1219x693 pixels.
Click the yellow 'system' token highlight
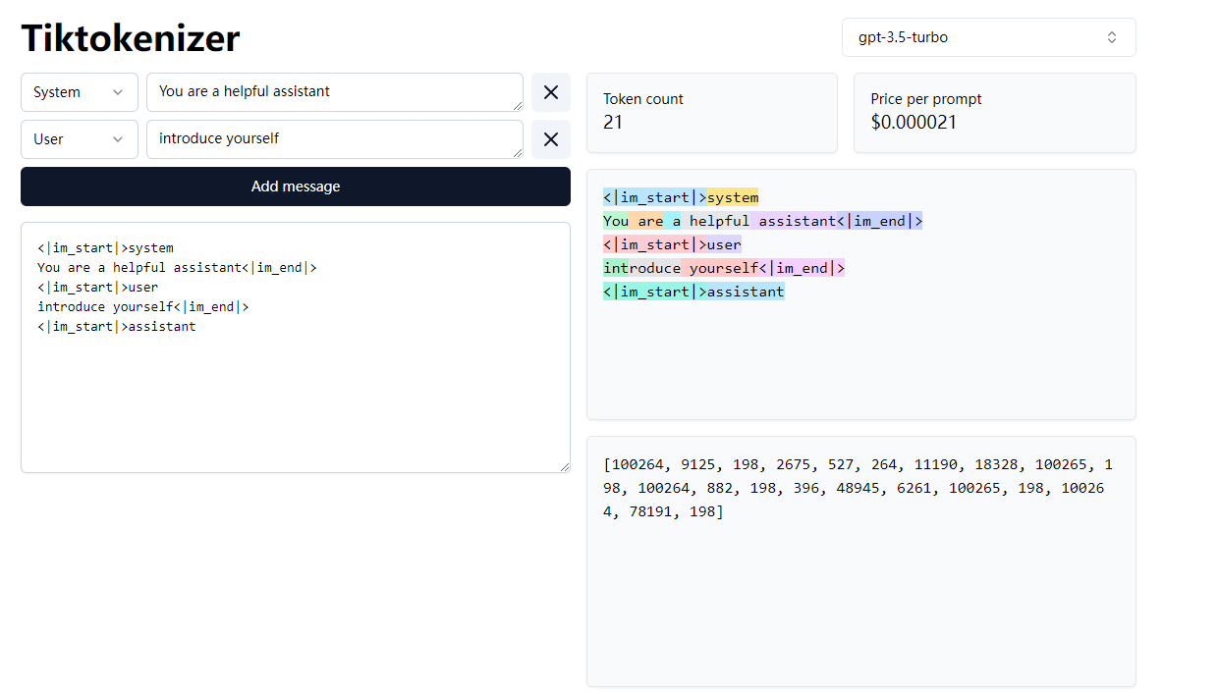(733, 197)
